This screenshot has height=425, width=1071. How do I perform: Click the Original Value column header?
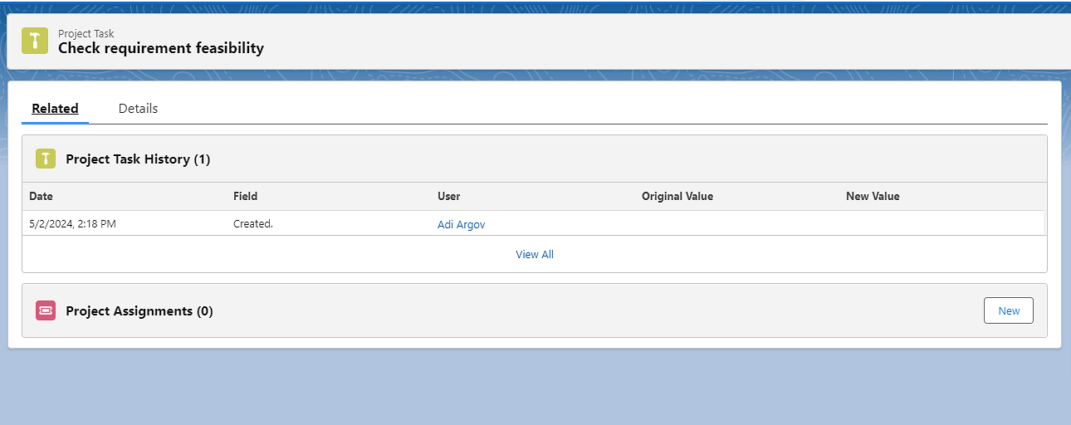point(677,197)
